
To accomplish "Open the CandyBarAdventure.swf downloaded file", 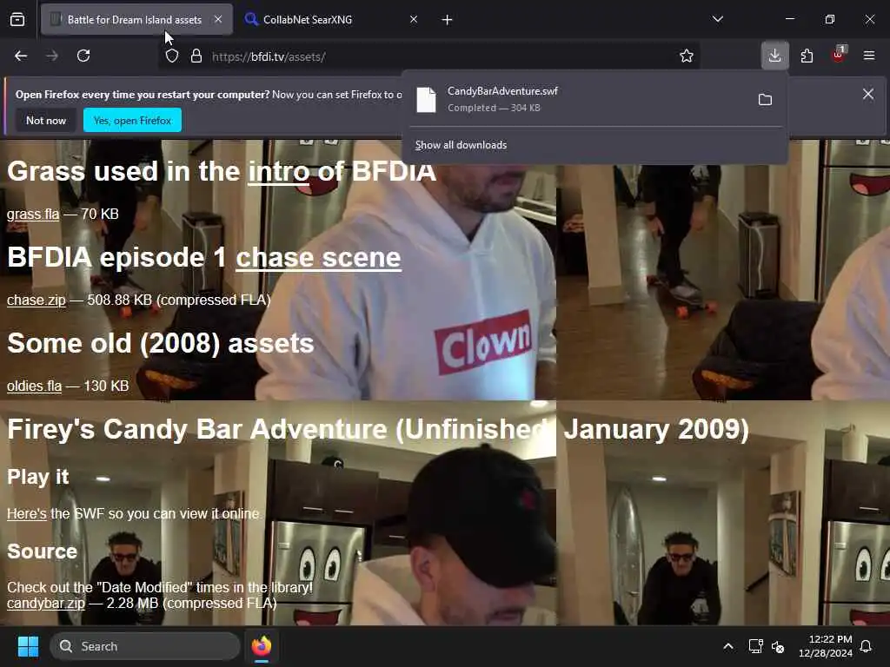I will 579,99.
